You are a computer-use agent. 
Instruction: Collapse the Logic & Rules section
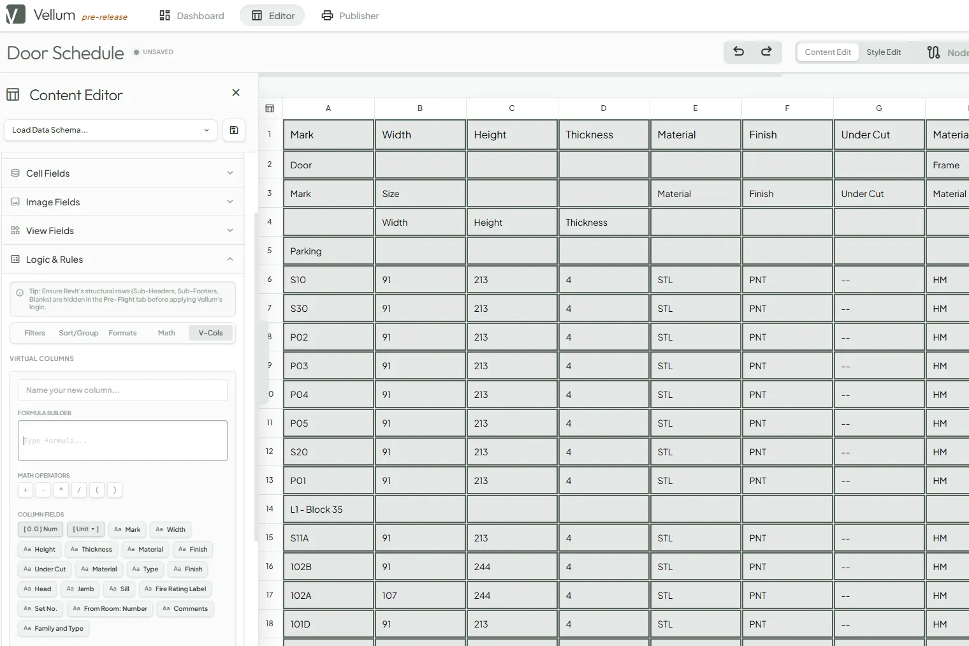coord(122,259)
